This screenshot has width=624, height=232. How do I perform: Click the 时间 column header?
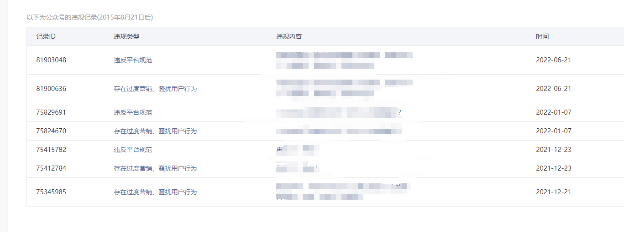(x=542, y=36)
